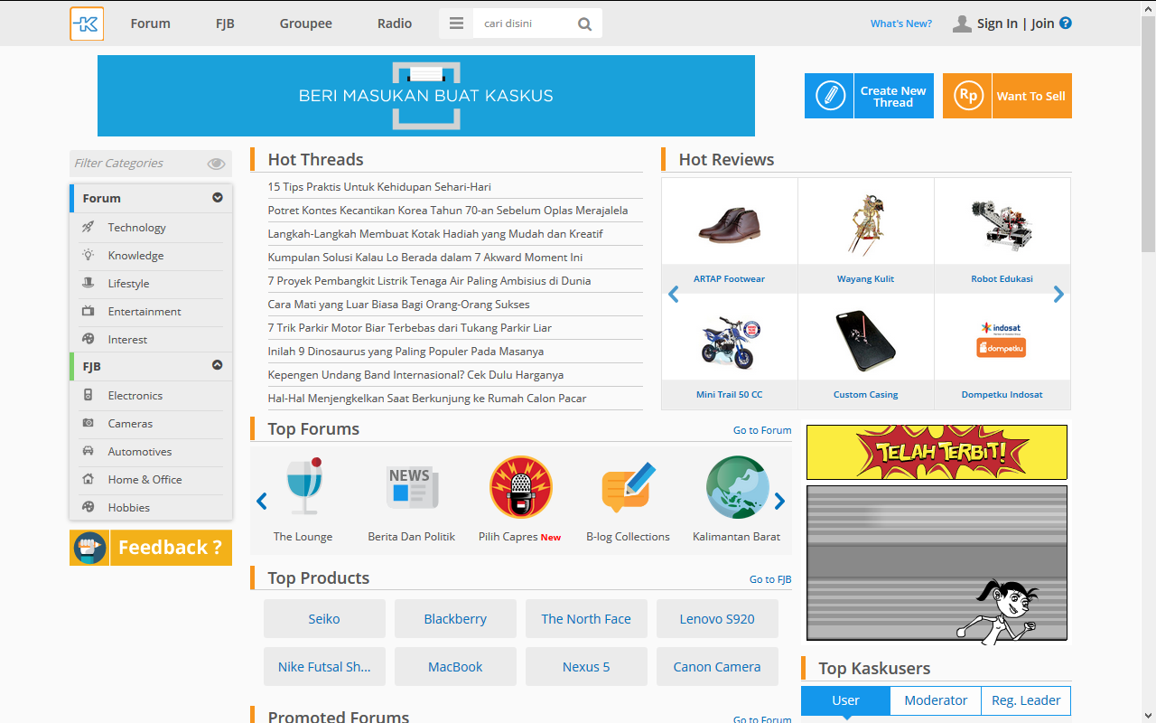Click the Electronics phone icon
Image resolution: width=1156 pixels, height=723 pixels.
point(88,395)
